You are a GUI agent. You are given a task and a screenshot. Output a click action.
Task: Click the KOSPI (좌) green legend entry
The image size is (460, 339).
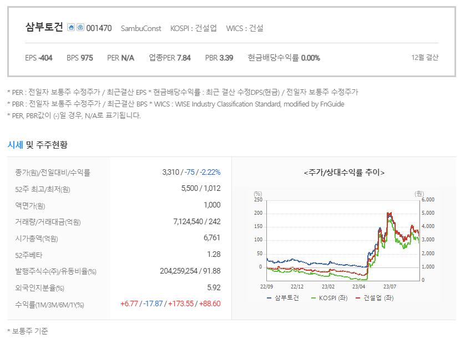pyautogui.click(x=329, y=298)
